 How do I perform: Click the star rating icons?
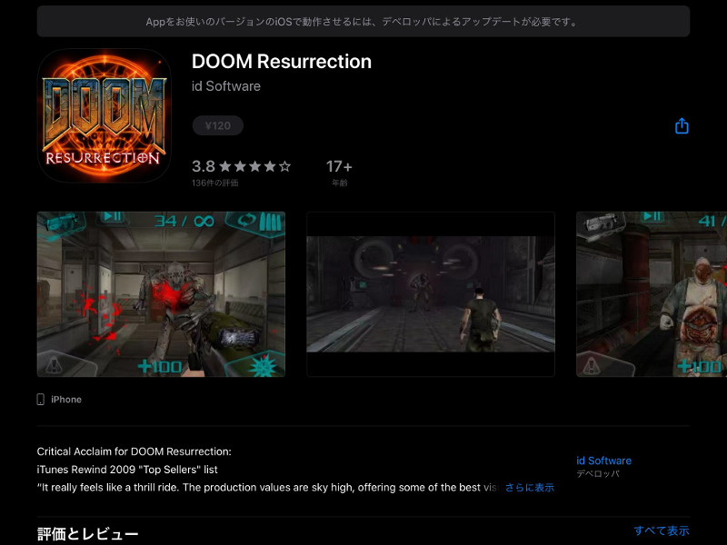256,167
